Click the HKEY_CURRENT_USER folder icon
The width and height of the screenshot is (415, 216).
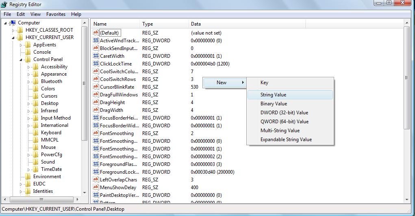pos(20,37)
